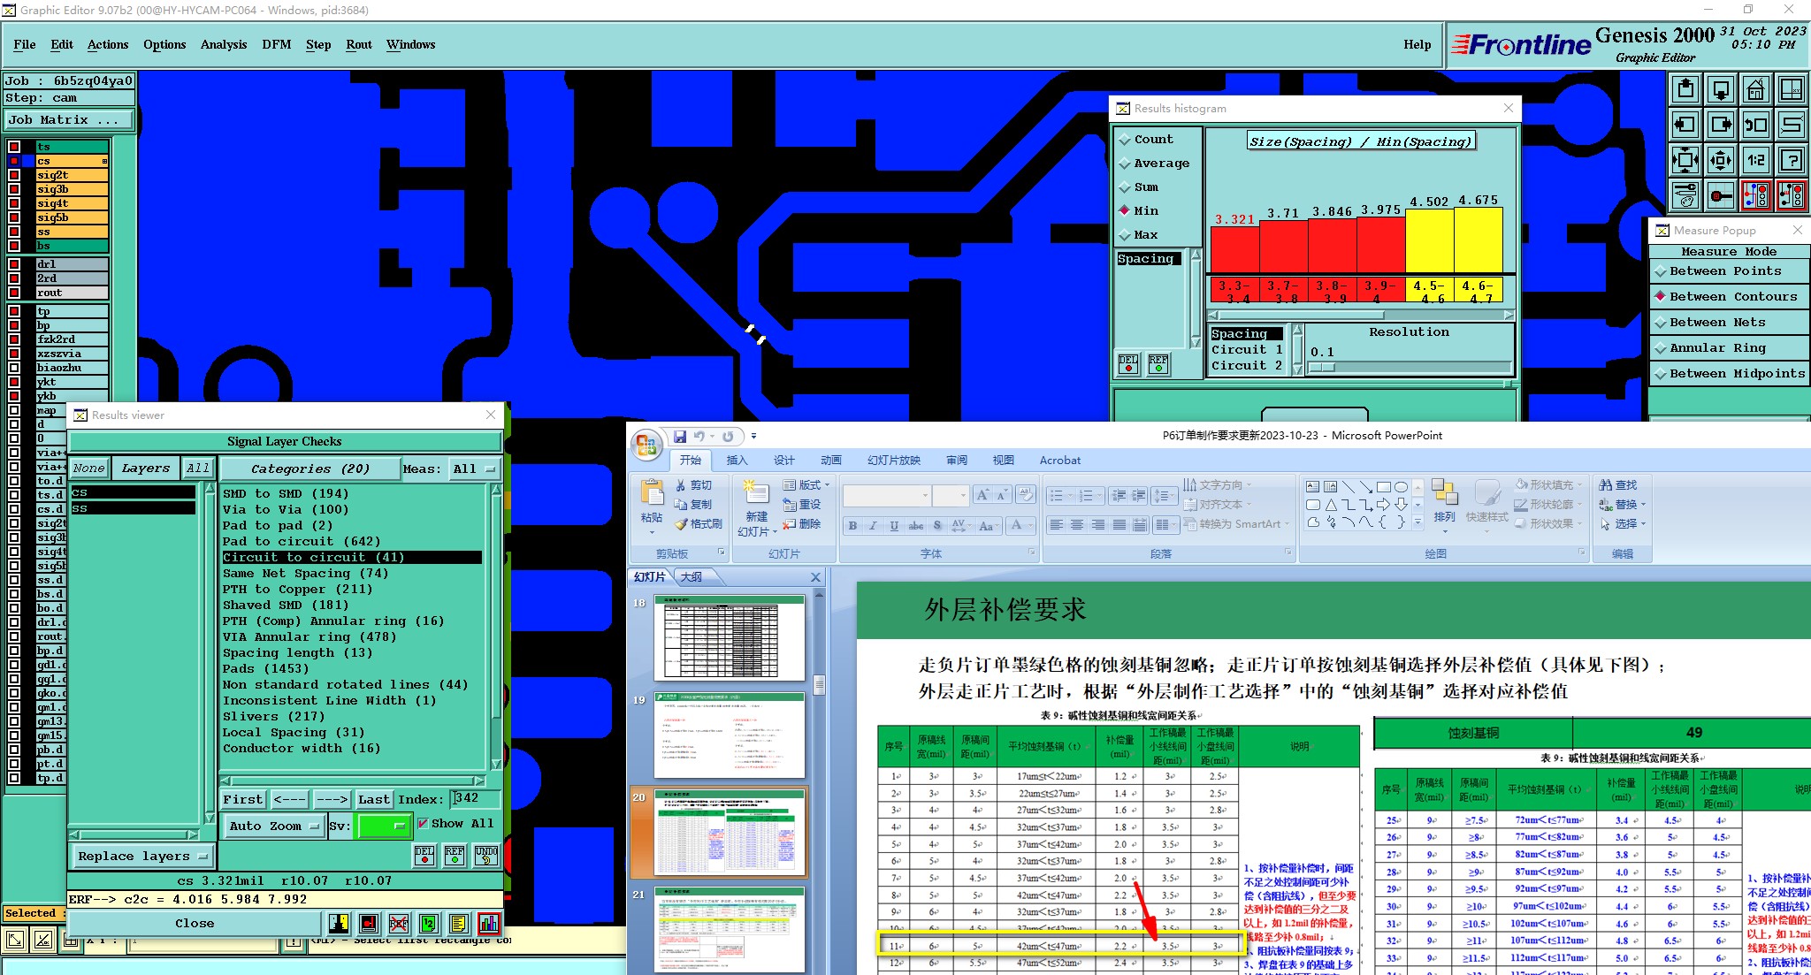
Task: Click the question mark help icon
Action: [x=1791, y=160]
